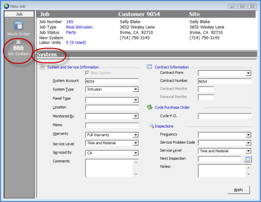This screenshot has width=261, height=202.
Task: Open the Contract Form dropdown
Action: tap(248, 73)
